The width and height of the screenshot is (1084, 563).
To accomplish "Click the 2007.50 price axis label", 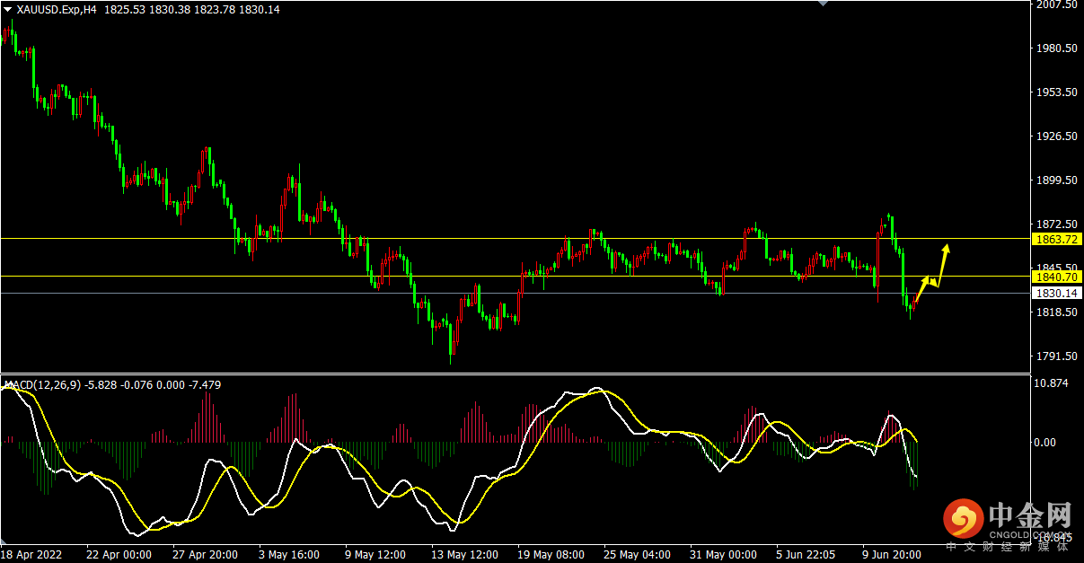I will coord(1056,4).
